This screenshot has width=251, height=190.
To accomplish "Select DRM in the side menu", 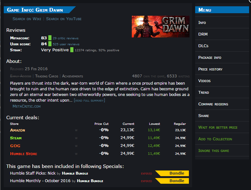I will point(203,34).
